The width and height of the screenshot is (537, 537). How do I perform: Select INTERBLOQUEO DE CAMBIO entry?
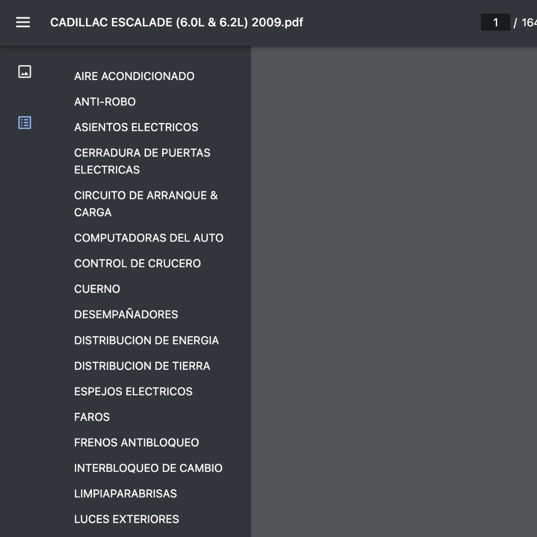tap(148, 468)
